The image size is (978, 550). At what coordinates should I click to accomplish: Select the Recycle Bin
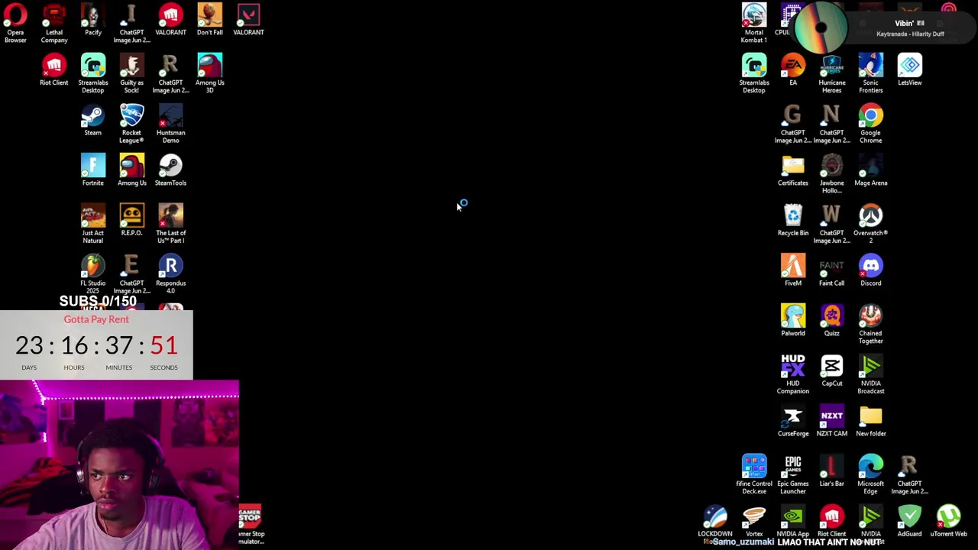tap(793, 220)
